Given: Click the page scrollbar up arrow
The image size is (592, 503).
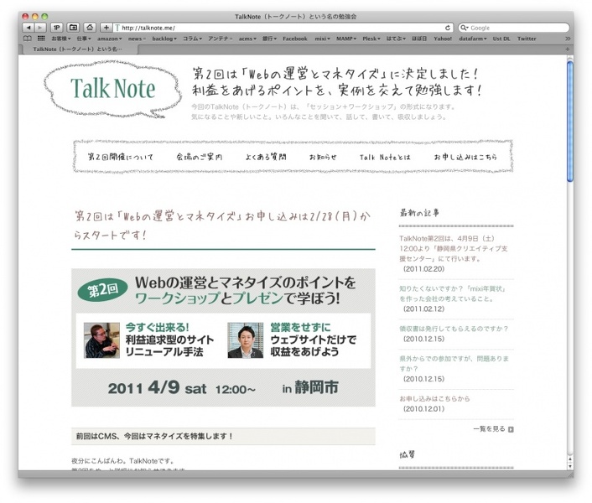Looking at the screenshot, I should coord(570,459).
